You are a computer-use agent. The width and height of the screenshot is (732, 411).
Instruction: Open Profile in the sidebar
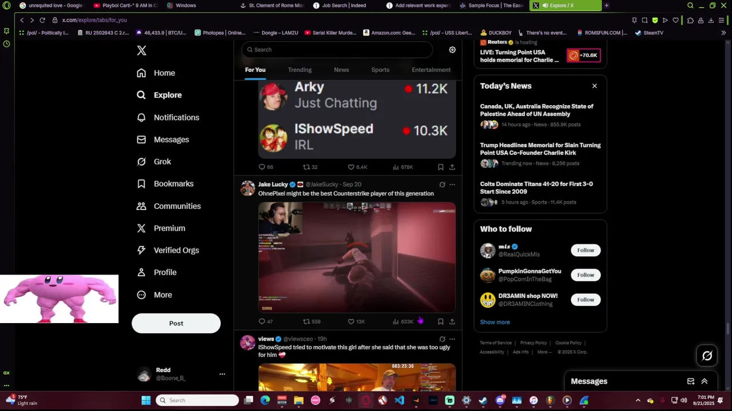(x=157, y=272)
